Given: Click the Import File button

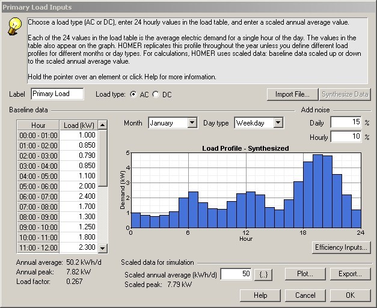Looking at the screenshot, I should (292, 94).
